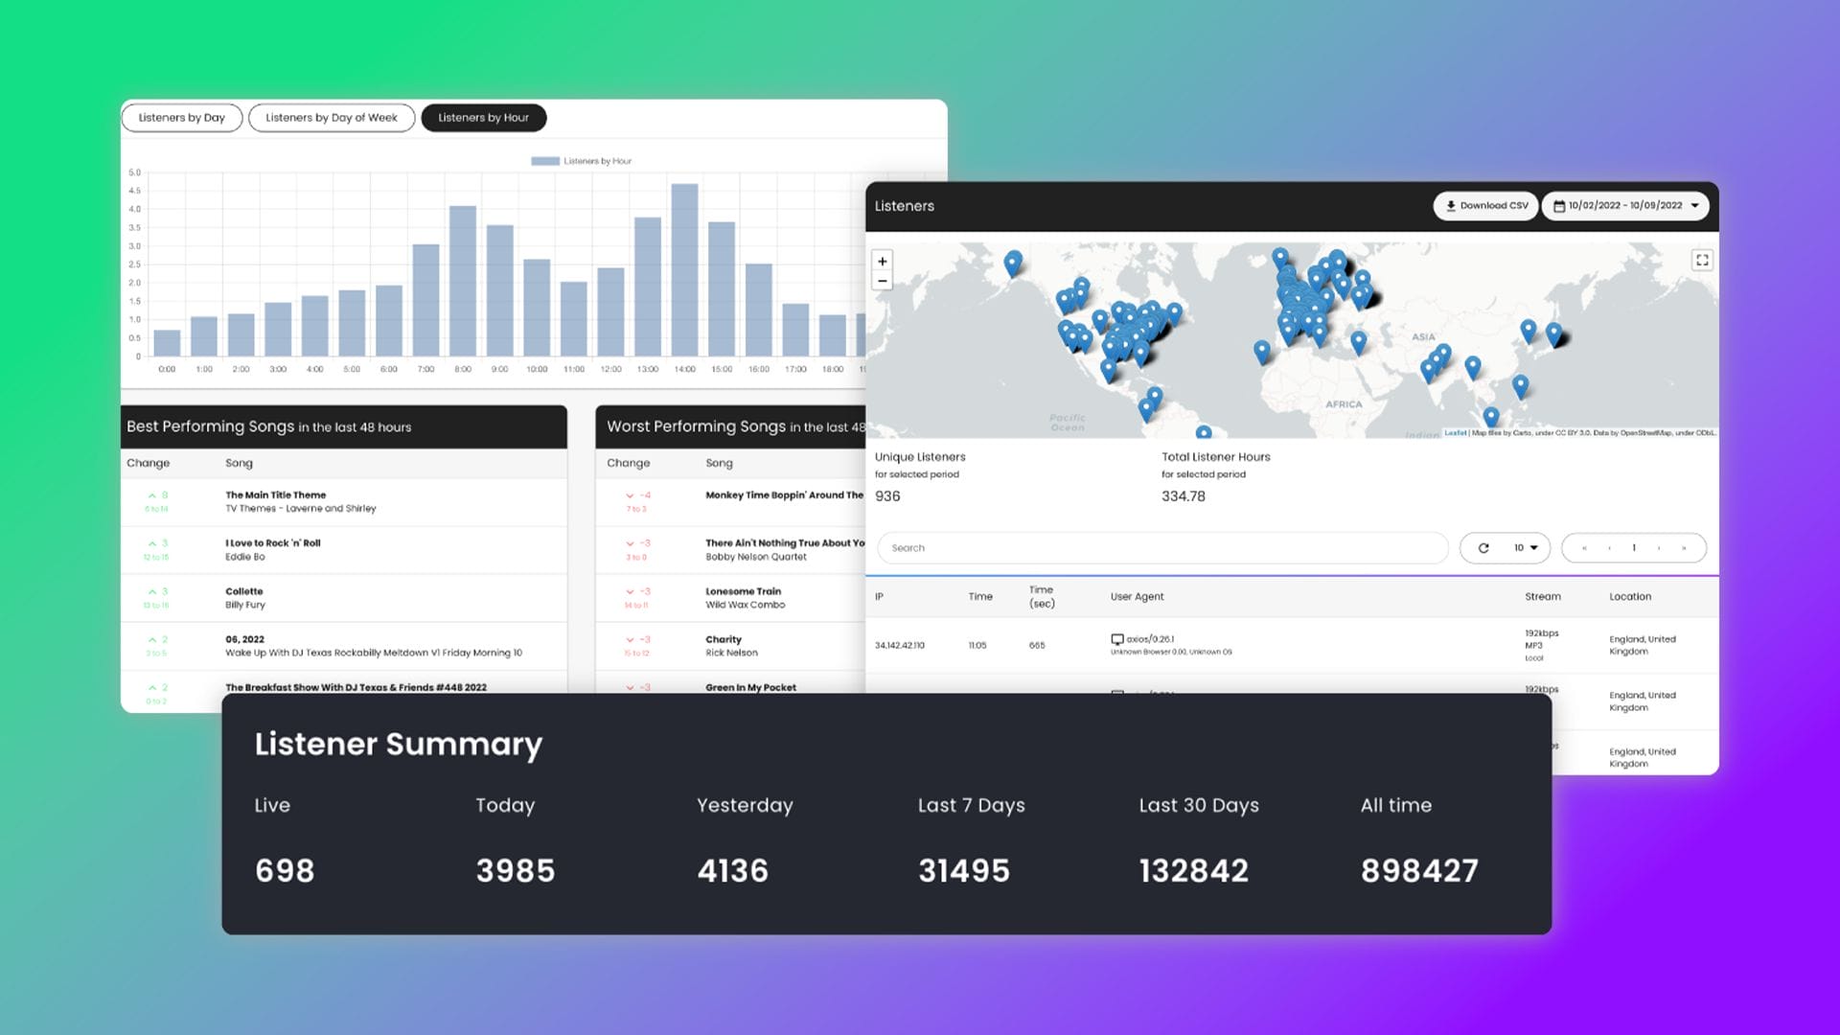Open the Leaflet attribution link
The width and height of the screenshot is (1840, 1035).
(x=1455, y=433)
